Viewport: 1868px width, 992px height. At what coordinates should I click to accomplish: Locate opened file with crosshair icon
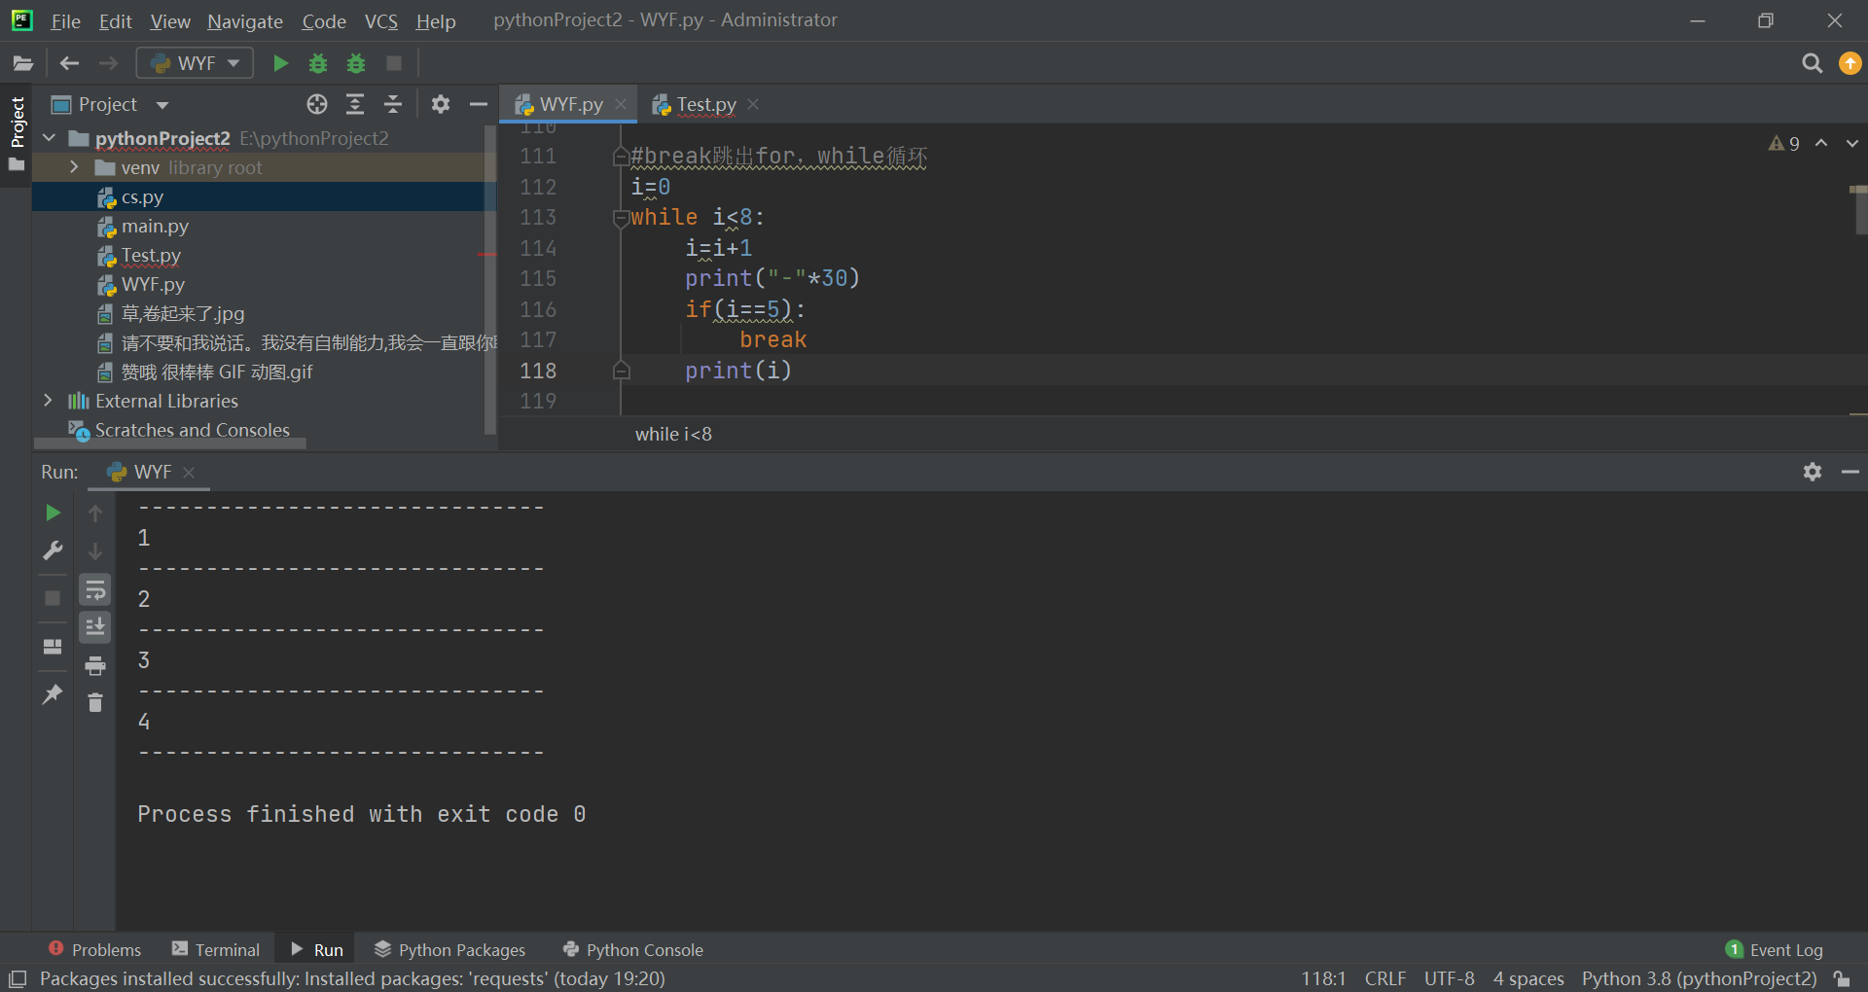317,104
